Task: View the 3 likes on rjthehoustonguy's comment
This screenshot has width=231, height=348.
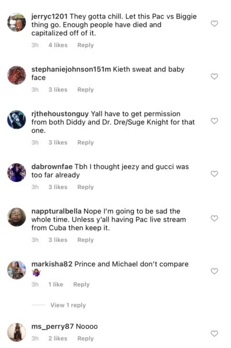Action: pos(58,143)
